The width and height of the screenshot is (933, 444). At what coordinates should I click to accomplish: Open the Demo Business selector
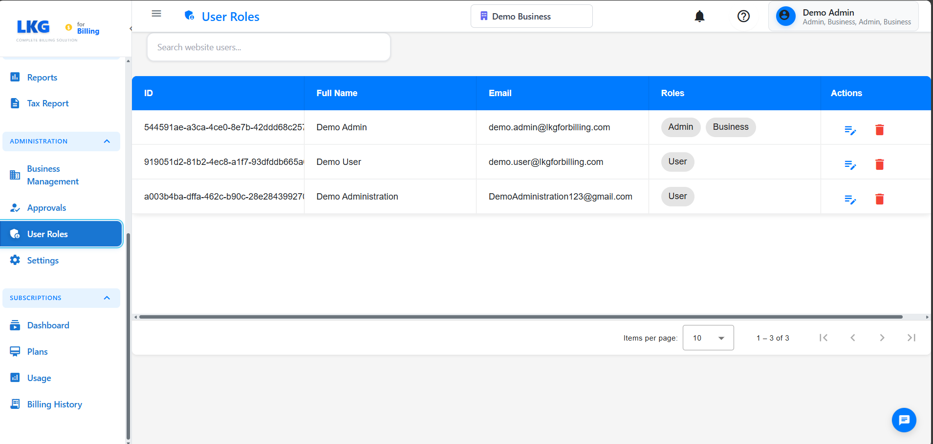coord(531,16)
